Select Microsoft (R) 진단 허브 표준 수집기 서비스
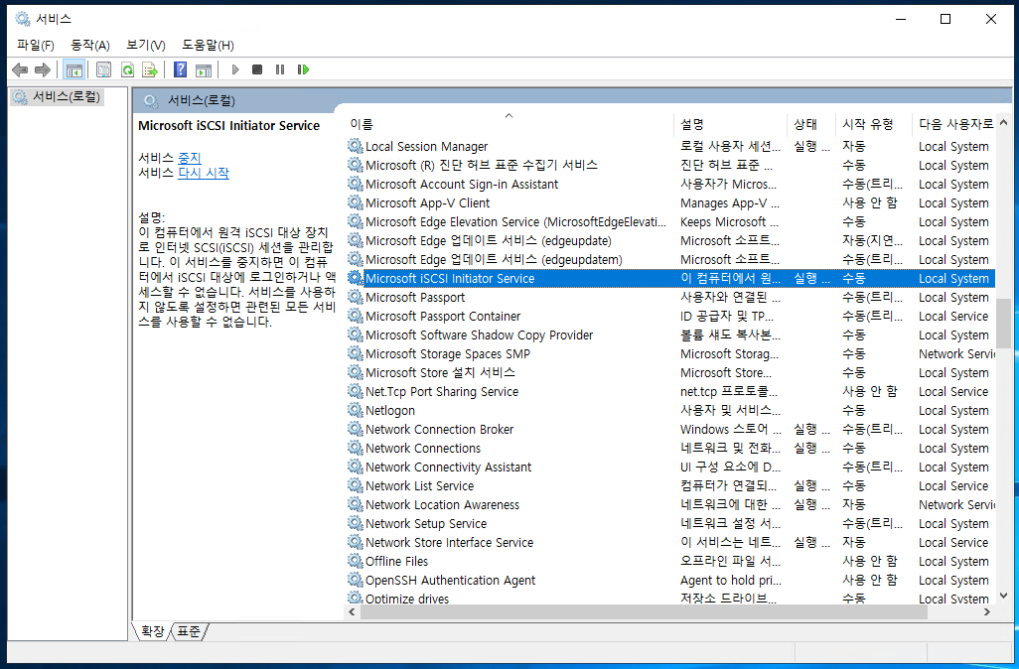The height and width of the screenshot is (669, 1019). (x=670, y=165)
